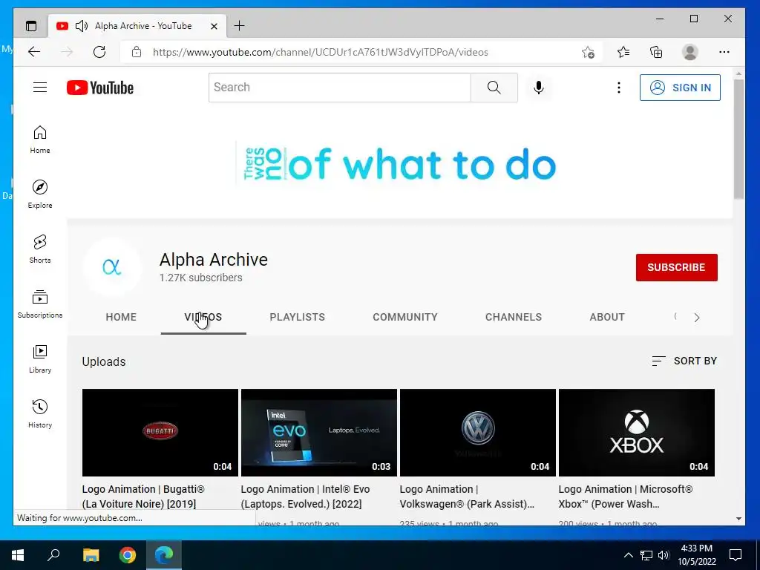This screenshot has width=760, height=570.
Task: Open the Windows Start menu
Action: [x=18, y=555]
